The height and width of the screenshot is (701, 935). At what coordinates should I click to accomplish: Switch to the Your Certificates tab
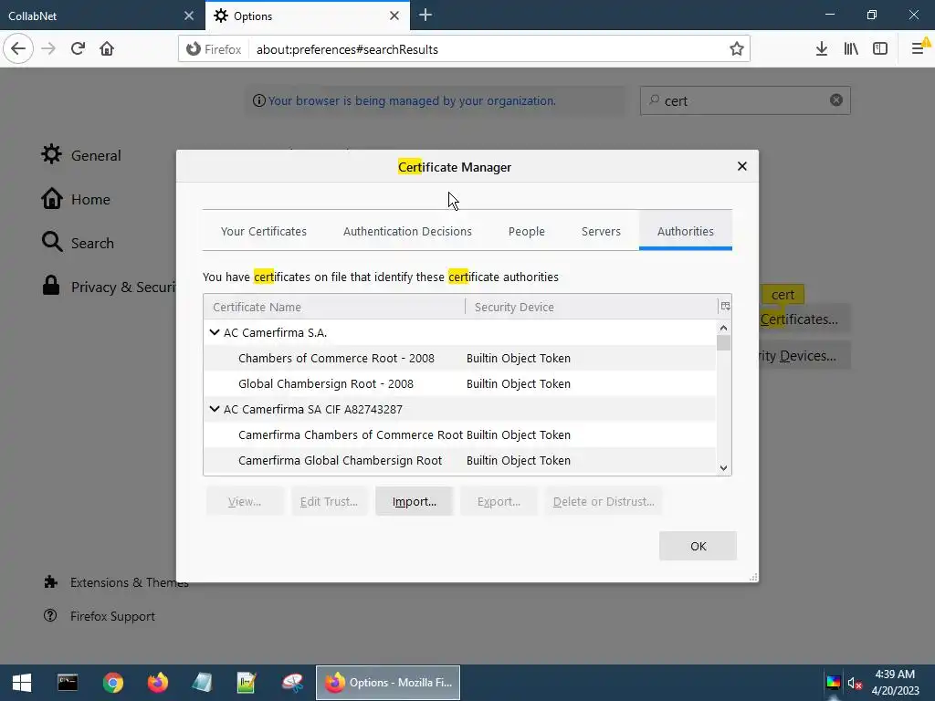coord(264,231)
